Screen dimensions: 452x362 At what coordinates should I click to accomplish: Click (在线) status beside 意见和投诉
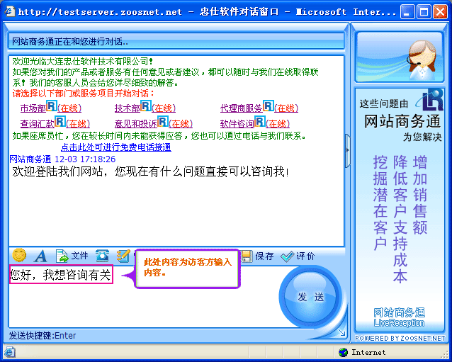click(181, 124)
